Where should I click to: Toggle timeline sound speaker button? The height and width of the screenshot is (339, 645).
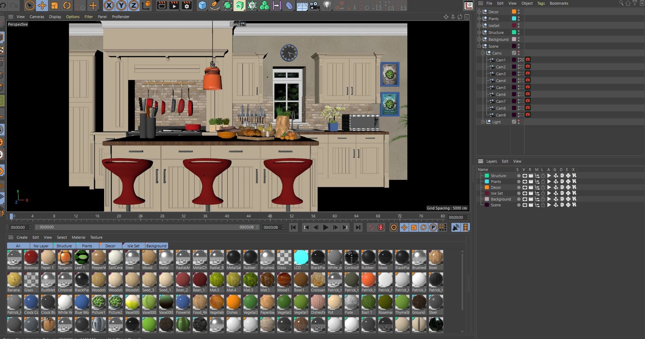click(456, 227)
